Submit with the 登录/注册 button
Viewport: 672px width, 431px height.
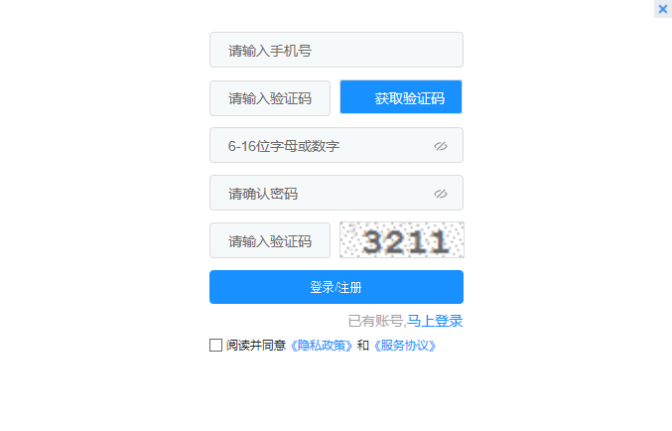click(x=336, y=287)
